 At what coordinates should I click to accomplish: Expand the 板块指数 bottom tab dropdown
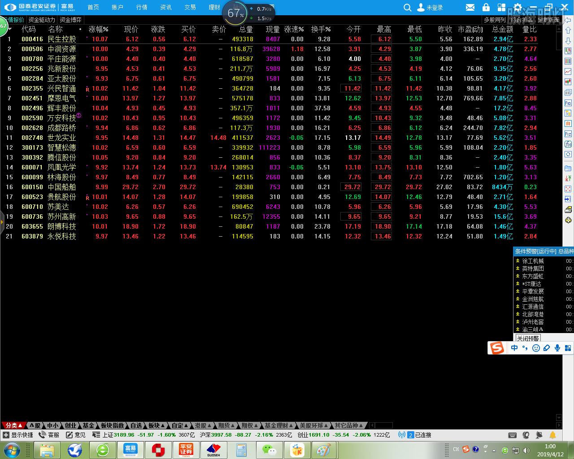[113, 425]
